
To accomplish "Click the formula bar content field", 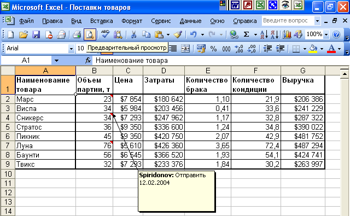I will (x=221, y=61).
